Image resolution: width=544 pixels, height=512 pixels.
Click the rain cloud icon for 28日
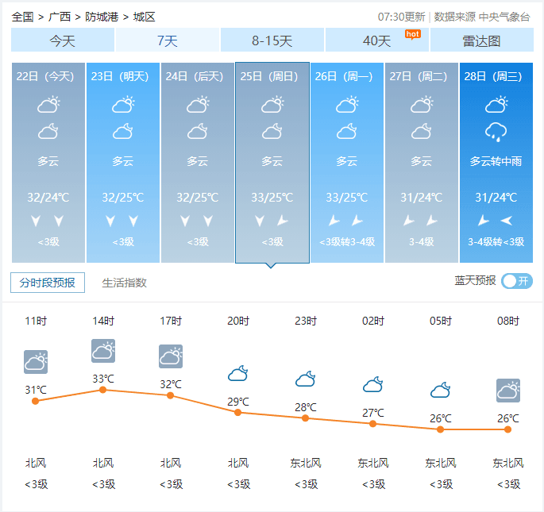tap(496, 132)
